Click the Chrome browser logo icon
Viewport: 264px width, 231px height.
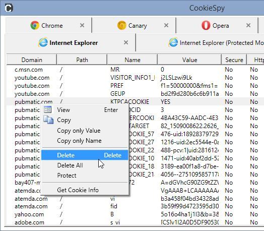pos(35,25)
